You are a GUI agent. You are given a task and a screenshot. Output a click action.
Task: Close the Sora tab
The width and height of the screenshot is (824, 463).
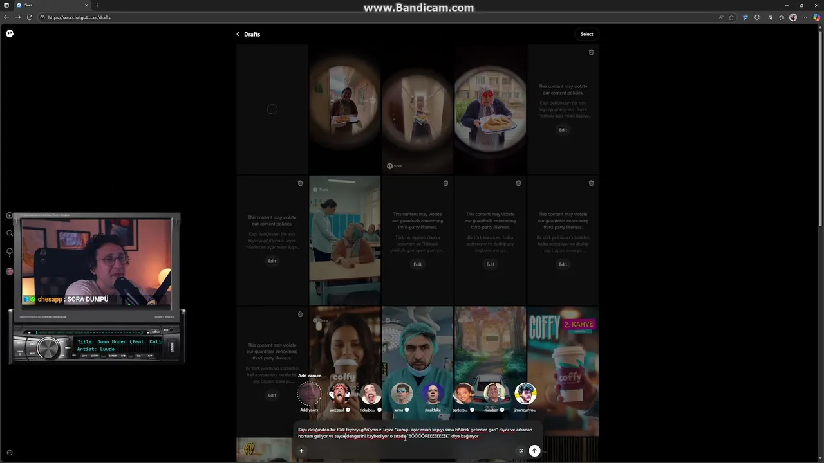[x=86, y=5]
